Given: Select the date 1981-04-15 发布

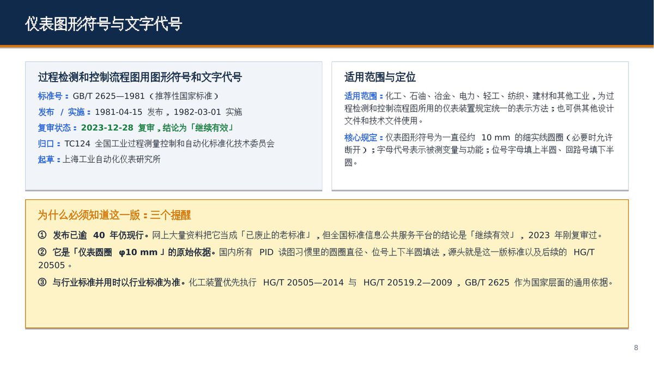Looking at the screenshot, I should 130,112.
